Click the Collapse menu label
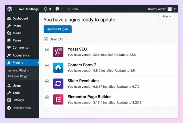Image resolution: width=183 pixels, height=123 pixels. (22, 108)
